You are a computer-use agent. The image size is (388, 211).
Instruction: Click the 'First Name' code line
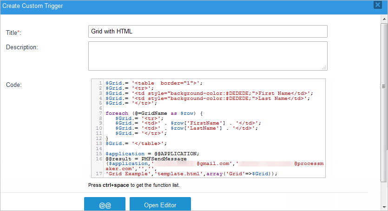point(209,93)
